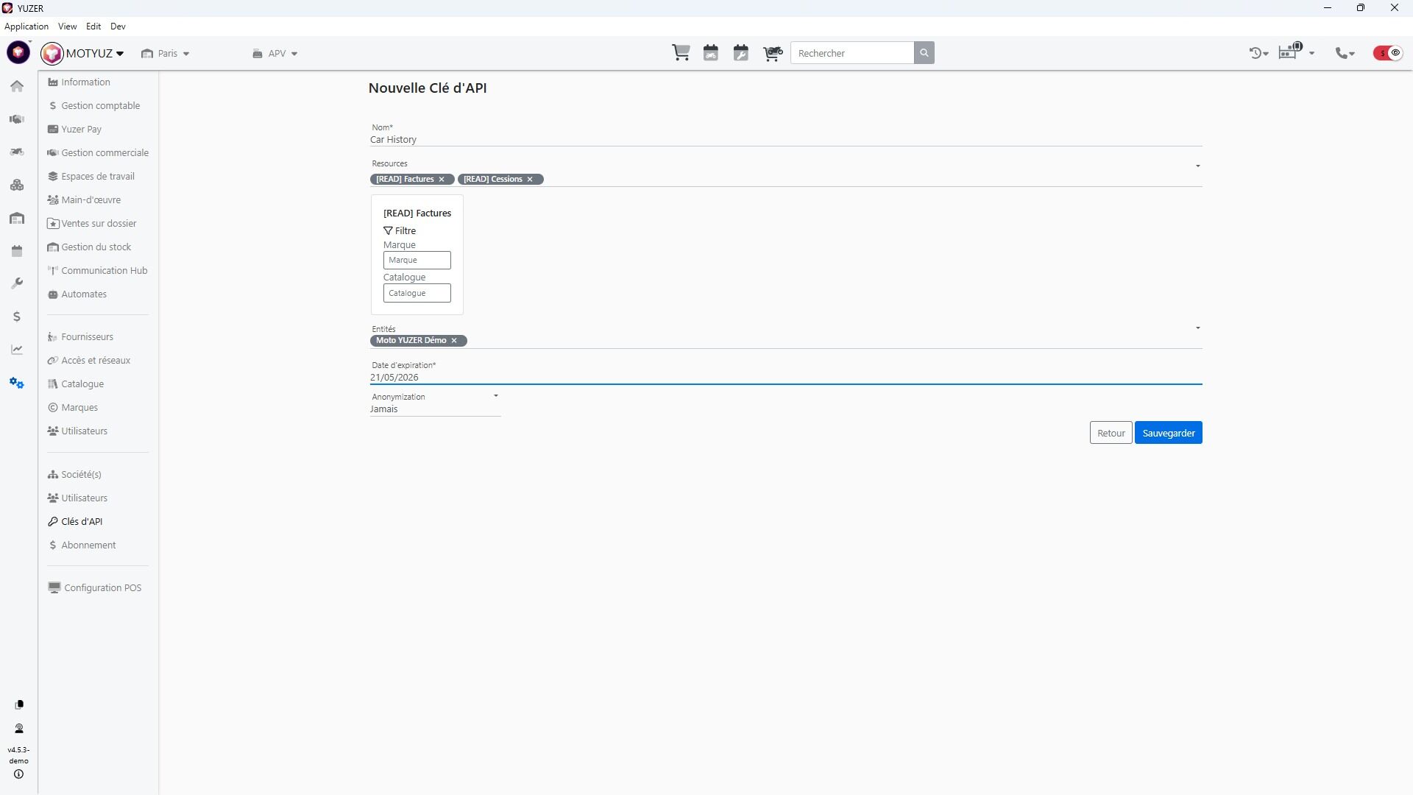This screenshot has height=795, width=1413.
Task: Open the Dev menu
Action: point(118,26)
